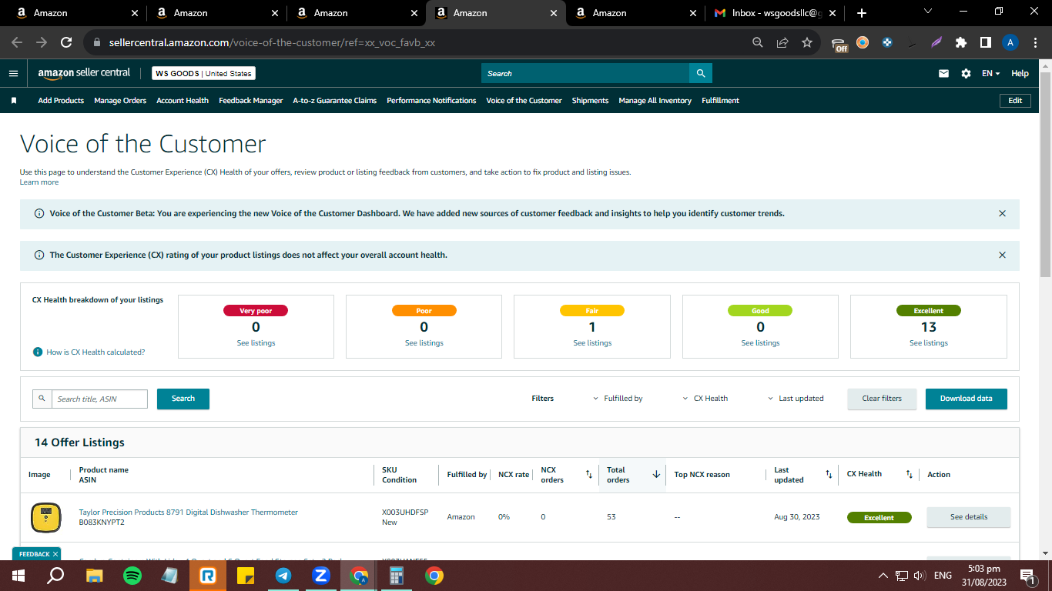The height and width of the screenshot is (591, 1052).
Task: Open How is CX Health calculated link
Action: pyautogui.click(x=95, y=352)
